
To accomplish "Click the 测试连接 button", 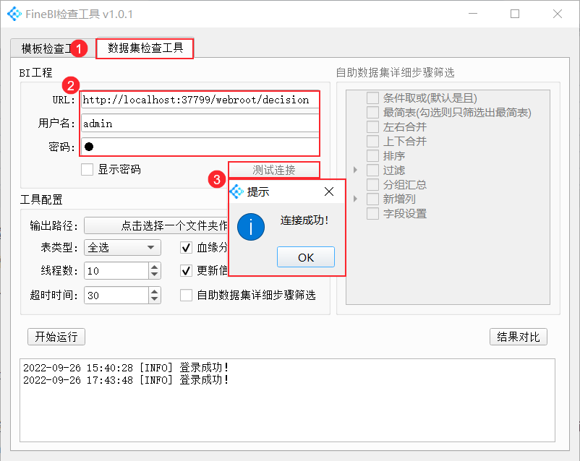I will tap(274, 170).
